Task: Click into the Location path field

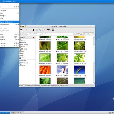Action: click(x=50, y=34)
